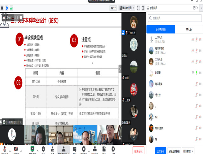Select the 会议中(133) tab
The height and width of the screenshot is (154, 203).
click(160, 29)
